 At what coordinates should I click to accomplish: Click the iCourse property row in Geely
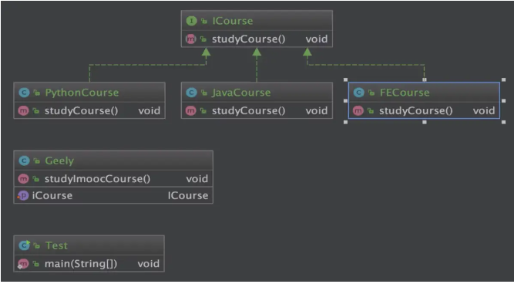pyautogui.click(x=113, y=196)
